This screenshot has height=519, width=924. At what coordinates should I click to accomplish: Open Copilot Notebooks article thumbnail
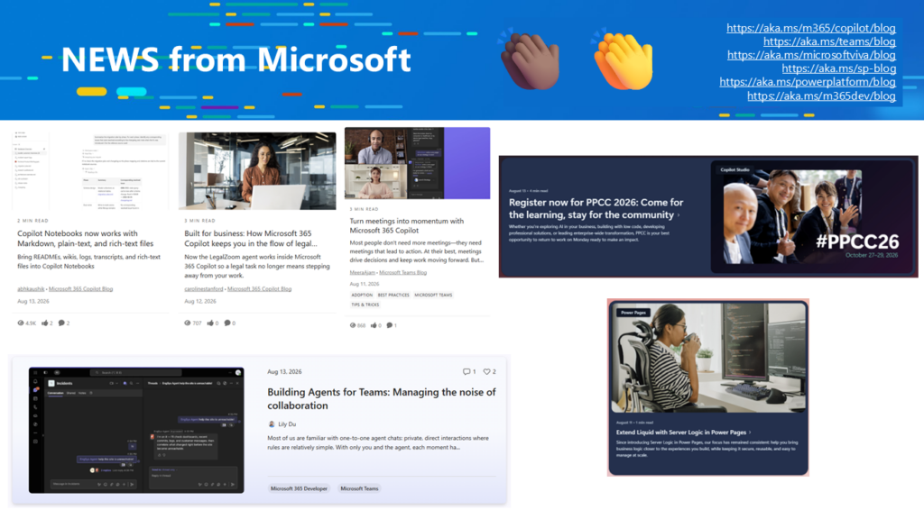(x=90, y=170)
